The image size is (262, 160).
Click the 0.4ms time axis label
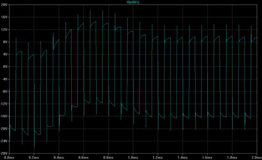pyautogui.click(x=59, y=157)
